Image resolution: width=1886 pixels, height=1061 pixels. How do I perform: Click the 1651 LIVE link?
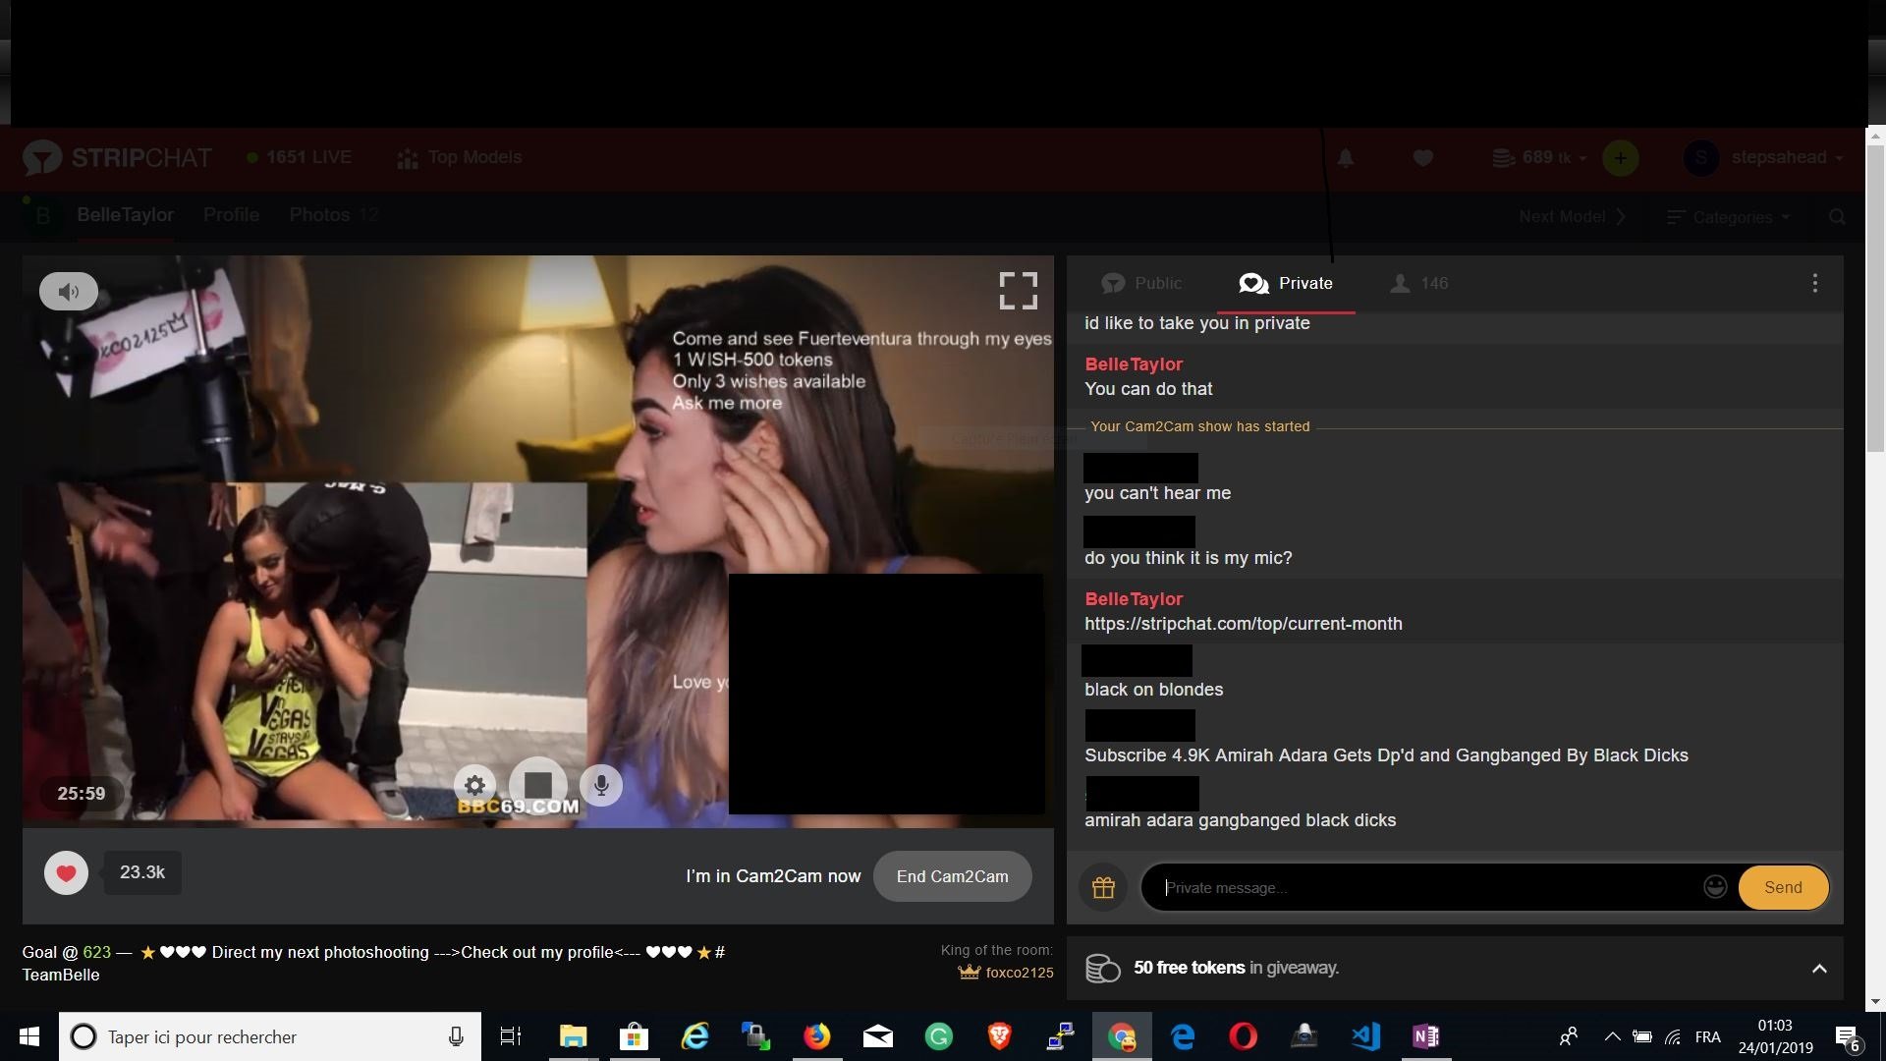(299, 158)
